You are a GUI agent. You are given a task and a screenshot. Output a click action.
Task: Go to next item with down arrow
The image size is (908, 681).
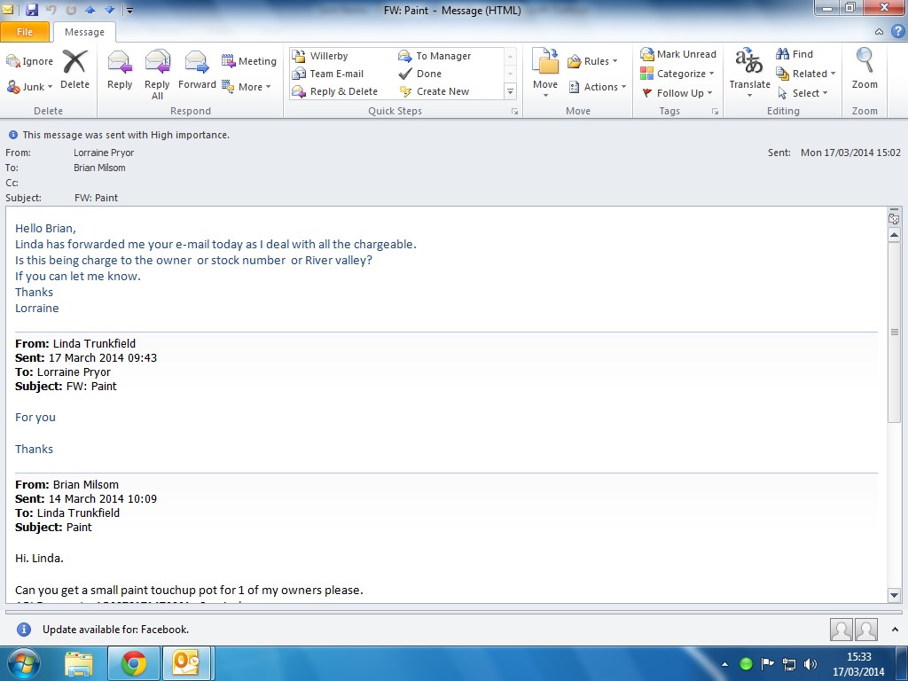[x=109, y=10]
